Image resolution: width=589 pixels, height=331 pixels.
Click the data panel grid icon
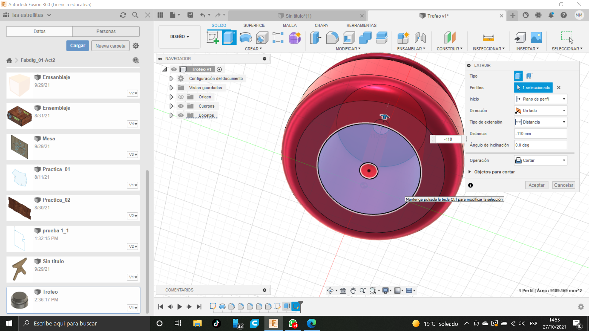(x=160, y=15)
